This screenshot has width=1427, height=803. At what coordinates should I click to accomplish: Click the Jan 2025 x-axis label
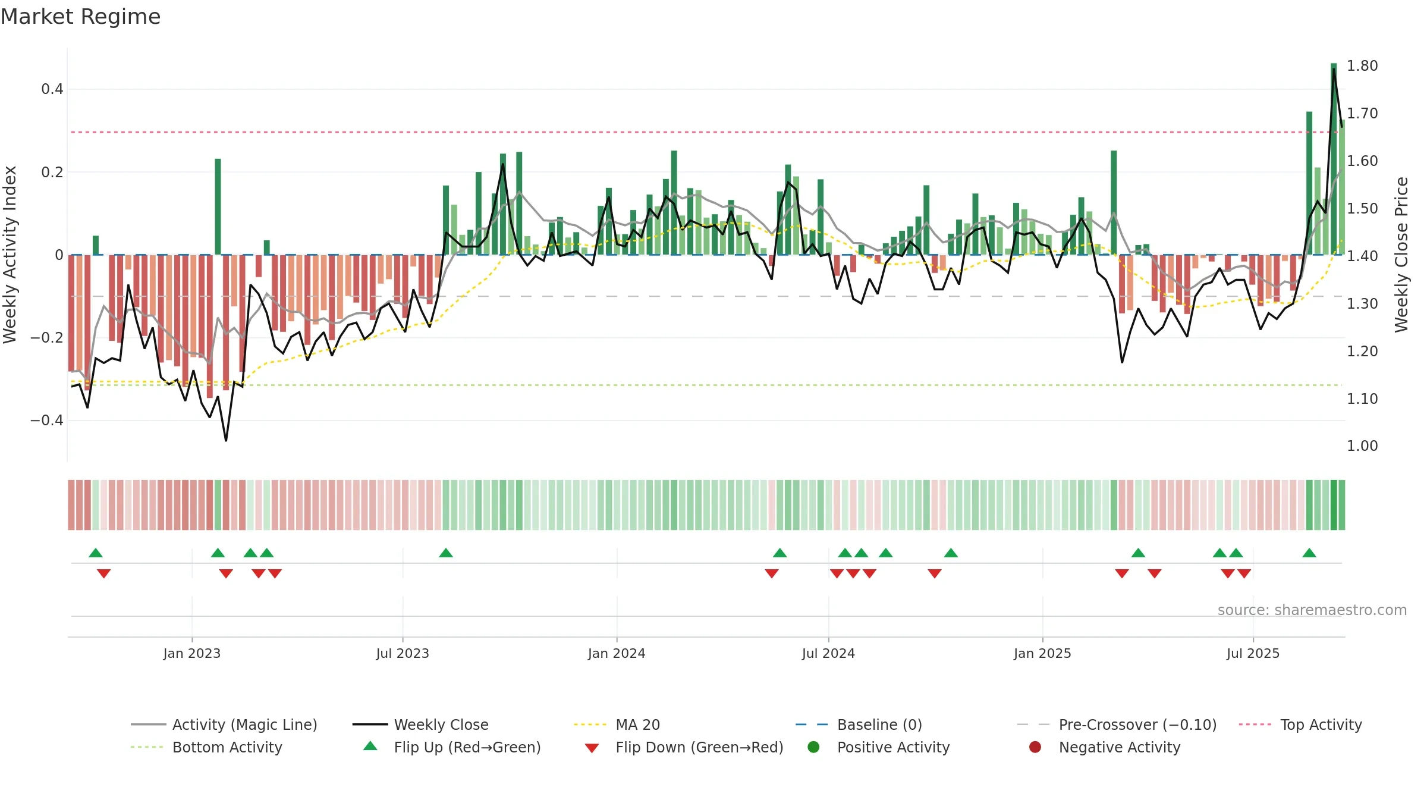pyautogui.click(x=1042, y=653)
